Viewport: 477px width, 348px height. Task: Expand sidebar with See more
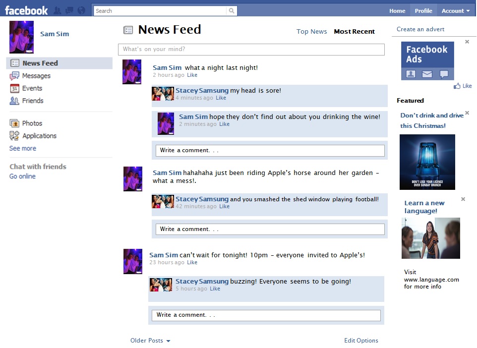tap(23, 148)
